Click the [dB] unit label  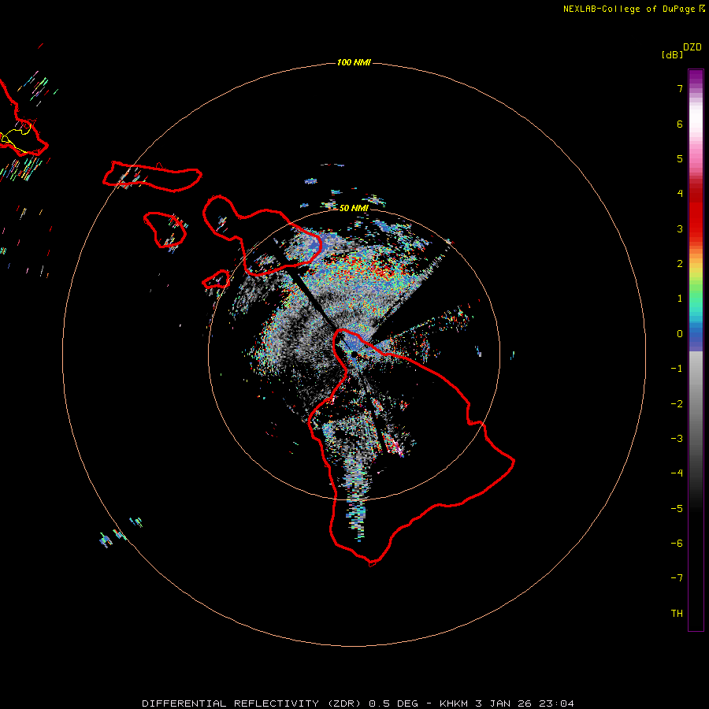click(x=672, y=54)
